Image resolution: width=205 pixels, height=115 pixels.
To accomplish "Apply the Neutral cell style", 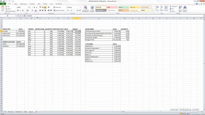I will (x=135, y=7).
